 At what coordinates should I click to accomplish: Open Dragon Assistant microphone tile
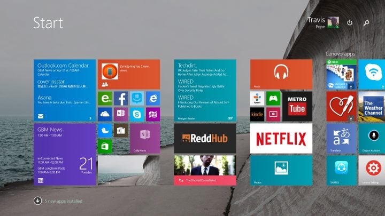pos(372,138)
